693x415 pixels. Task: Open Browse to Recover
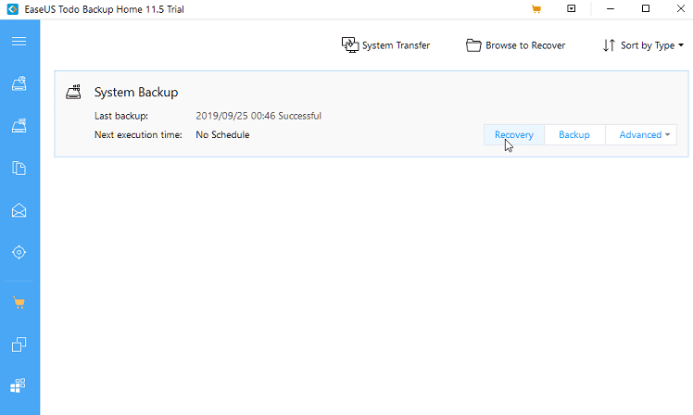[515, 45]
